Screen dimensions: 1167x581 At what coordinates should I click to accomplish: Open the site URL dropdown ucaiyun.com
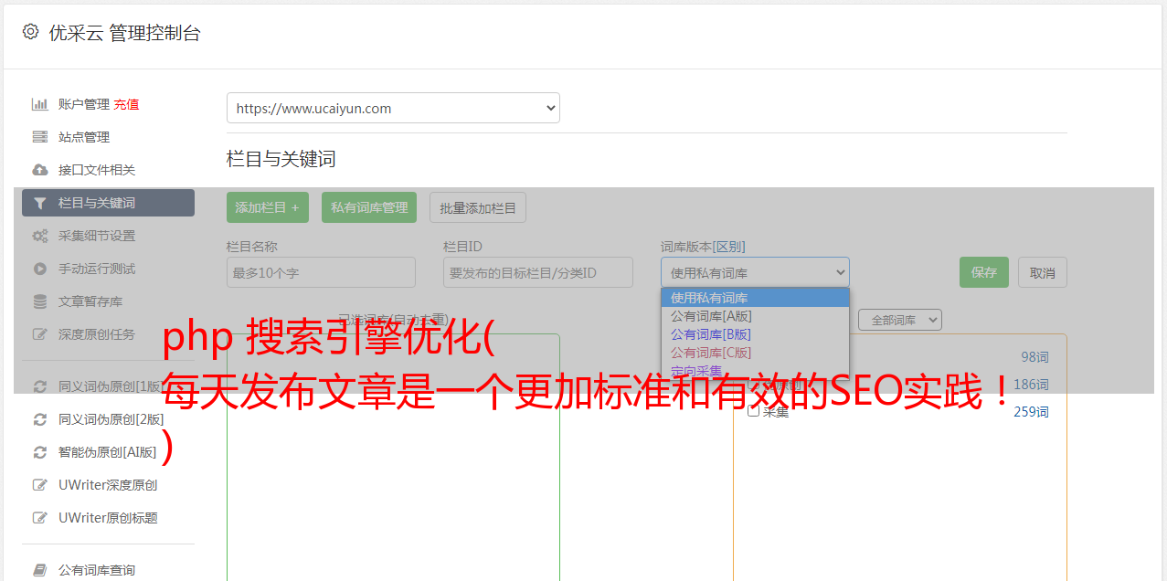pos(393,108)
